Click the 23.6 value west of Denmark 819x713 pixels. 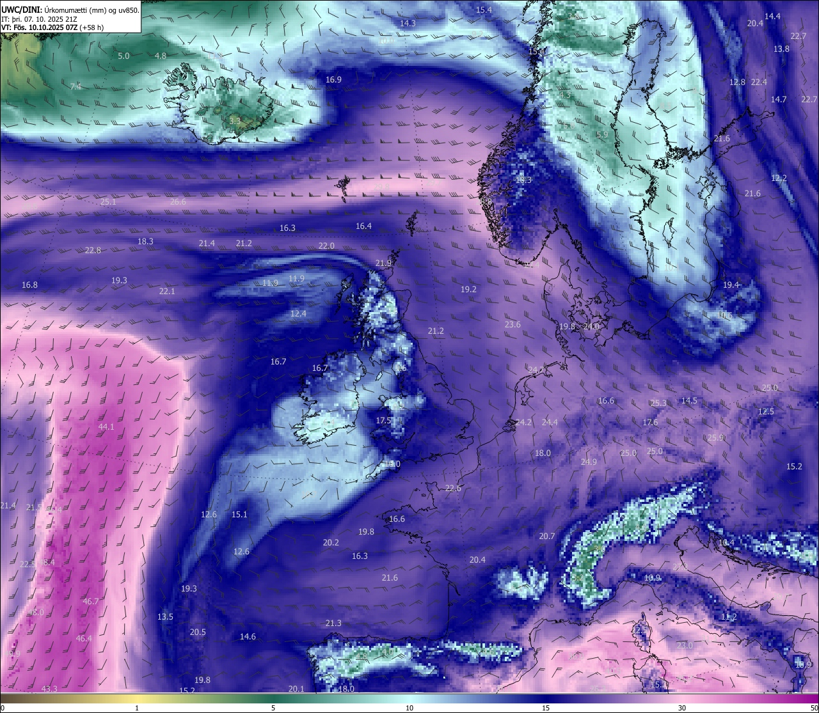click(513, 324)
